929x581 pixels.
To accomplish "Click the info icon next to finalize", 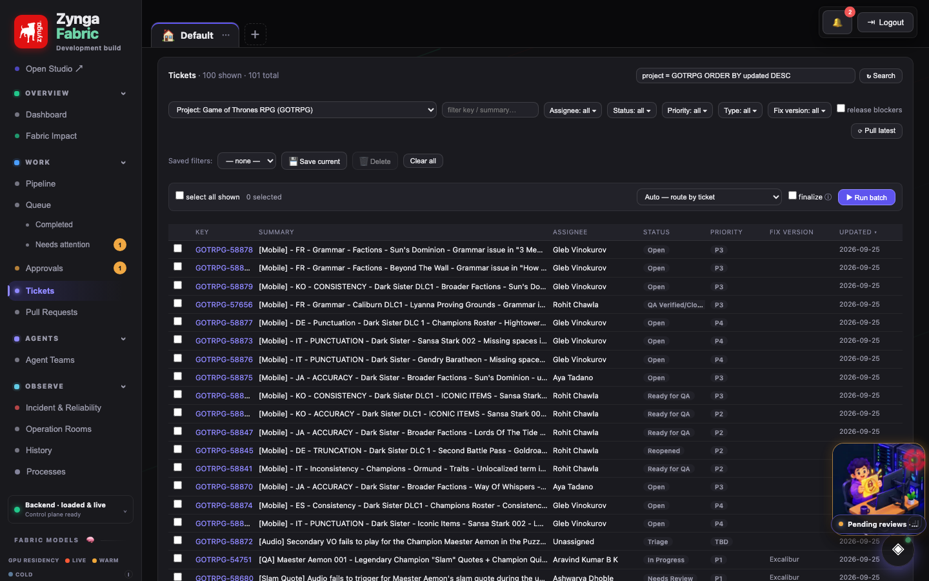I will tap(828, 198).
